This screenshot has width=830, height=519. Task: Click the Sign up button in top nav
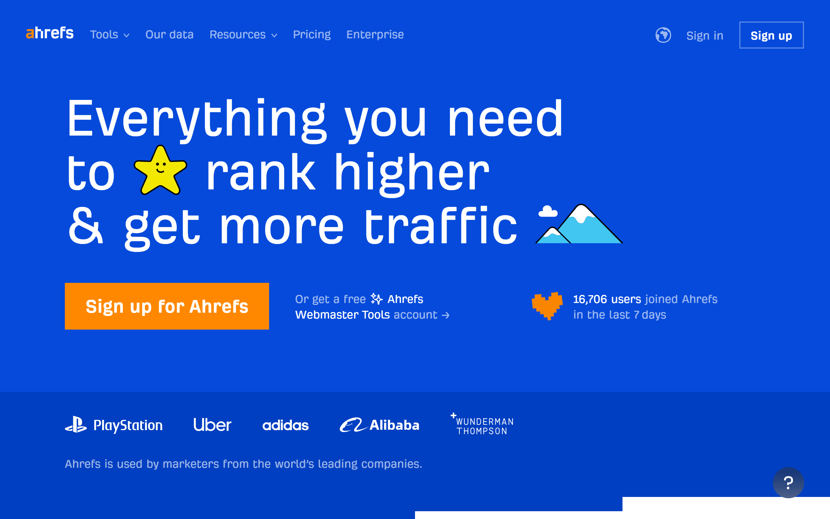[775, 35]
